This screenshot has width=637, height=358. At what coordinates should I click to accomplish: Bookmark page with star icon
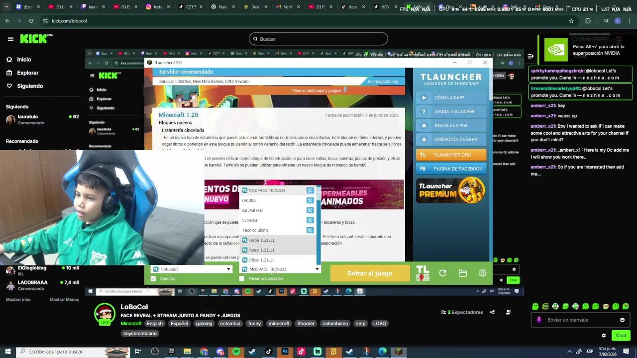[x=571, y=21]
